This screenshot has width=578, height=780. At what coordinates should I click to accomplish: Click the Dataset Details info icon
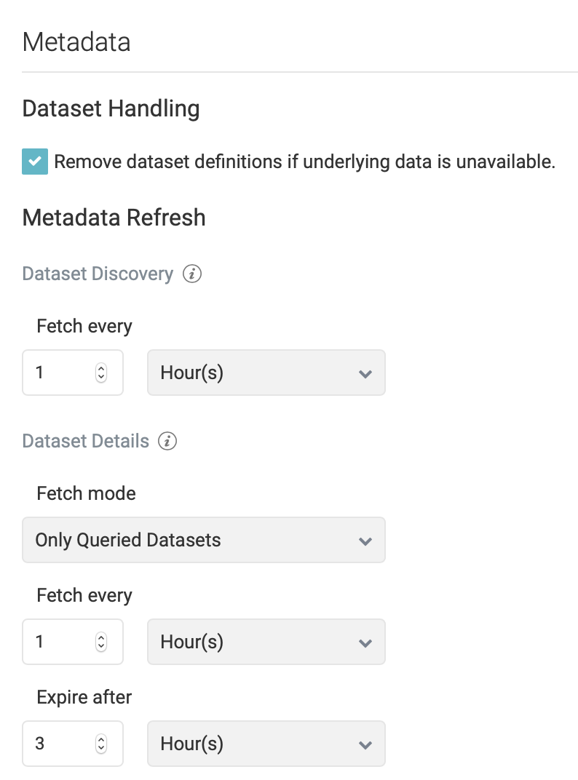pos(167,442)
